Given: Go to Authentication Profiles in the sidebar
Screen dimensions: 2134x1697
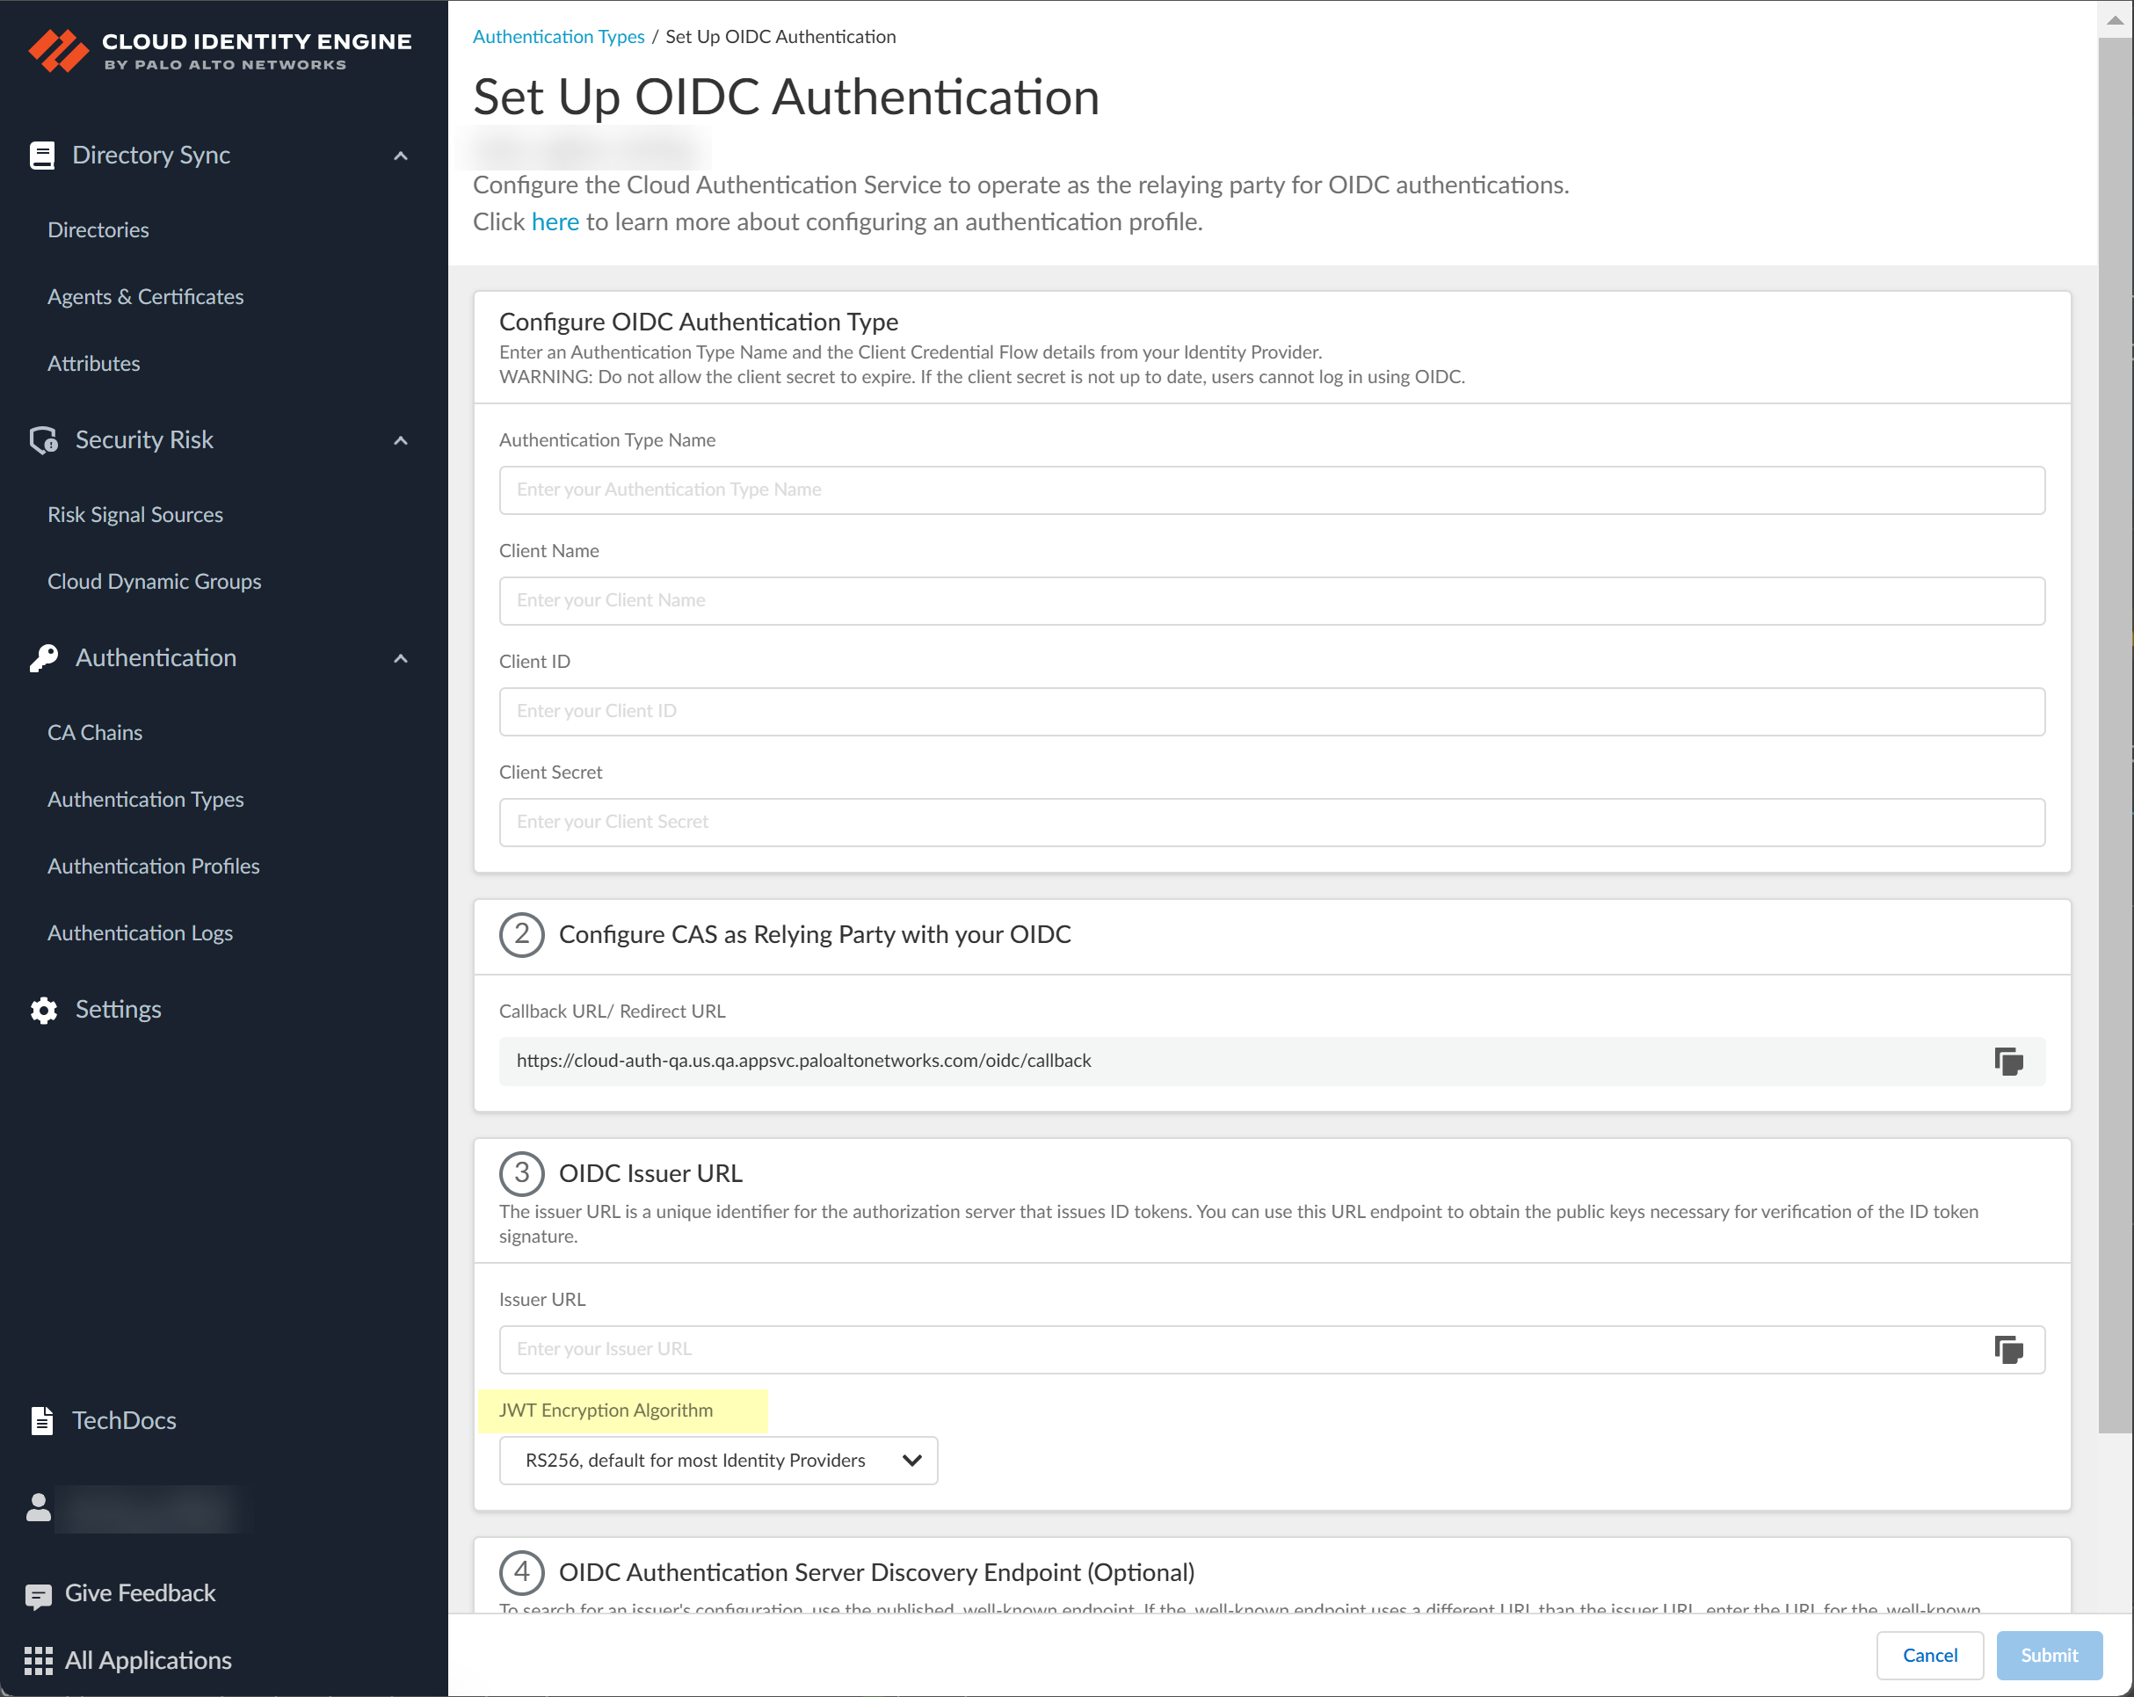Looking at the screenshot, I should pyautogui.click(x=154, y=866).
